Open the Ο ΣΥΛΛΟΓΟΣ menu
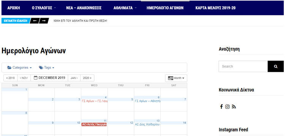 tap(44, 8)
